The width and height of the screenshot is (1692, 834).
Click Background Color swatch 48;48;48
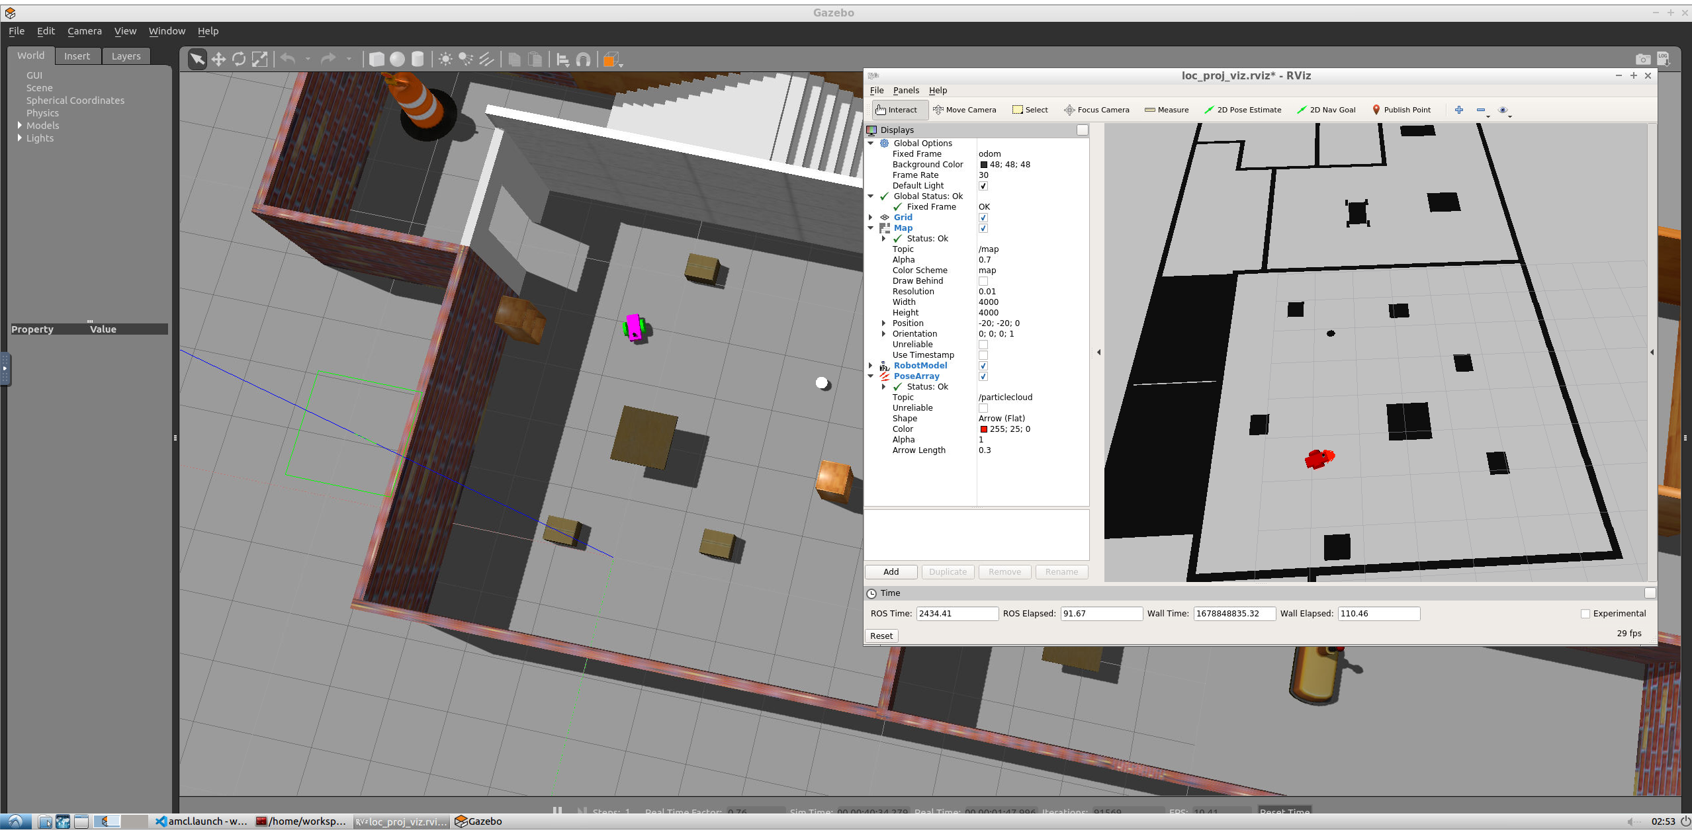click(x=984, y=165)
